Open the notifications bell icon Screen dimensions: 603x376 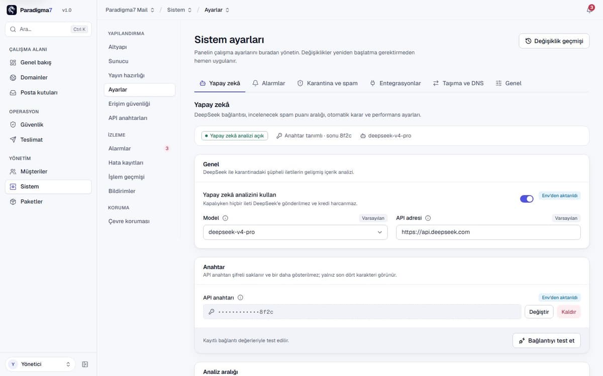589,10
